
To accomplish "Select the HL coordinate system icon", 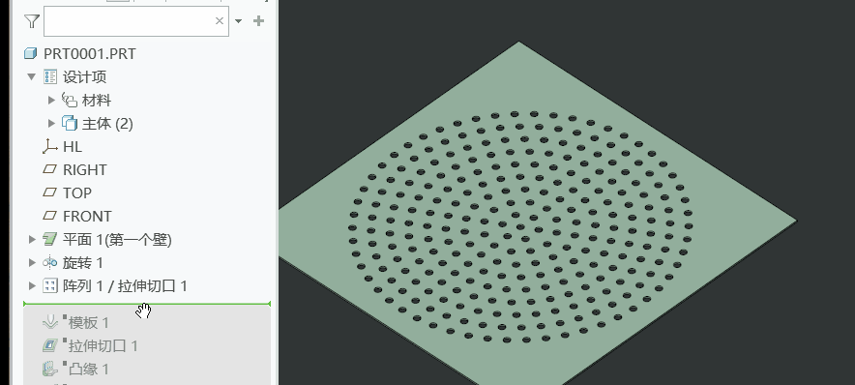I will (49, 146).
